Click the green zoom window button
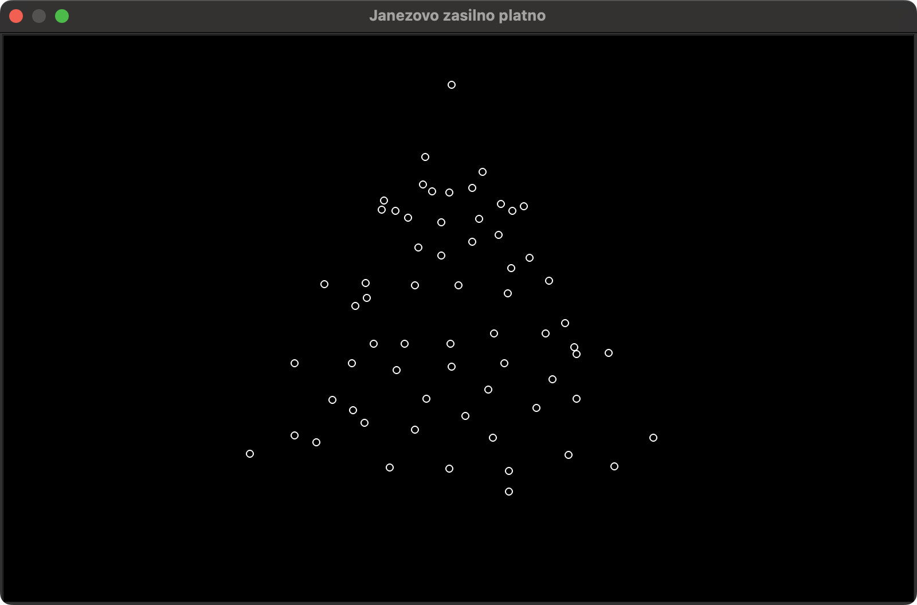 62,16
